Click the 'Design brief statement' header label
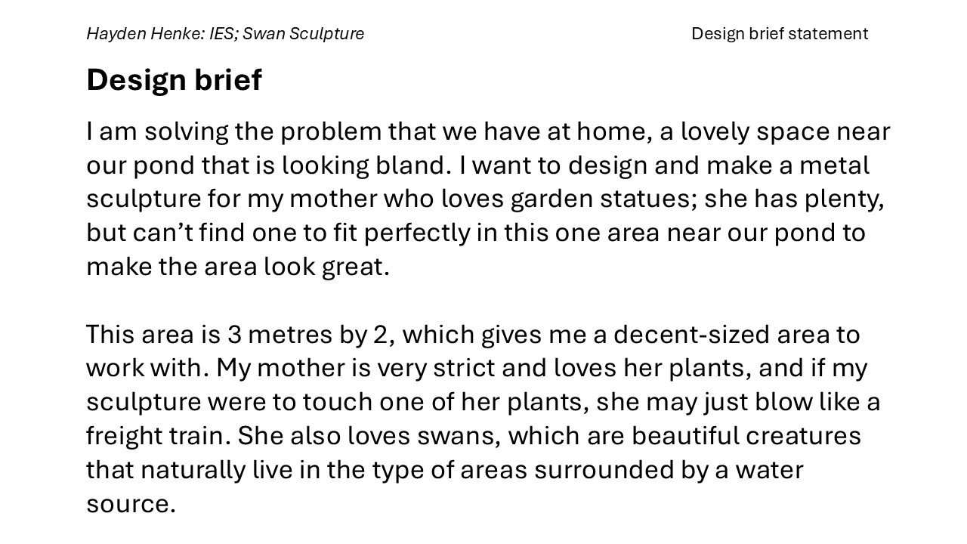This screenshot has width=967, height=544. click(779, 34)
